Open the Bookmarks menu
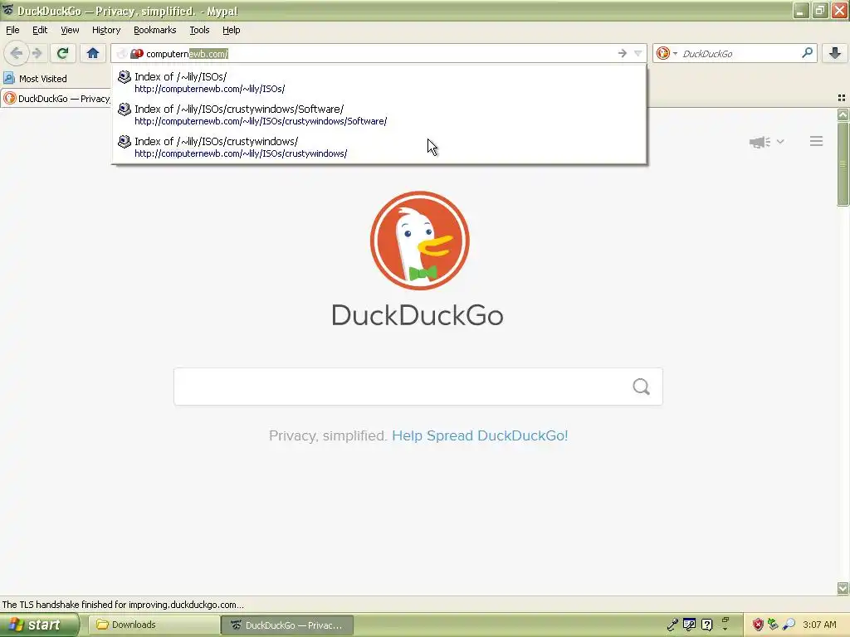This screenshot has height=637, width=850. [154, 30]
